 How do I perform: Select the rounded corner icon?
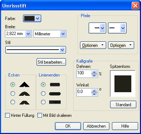(x=24, y=94)
